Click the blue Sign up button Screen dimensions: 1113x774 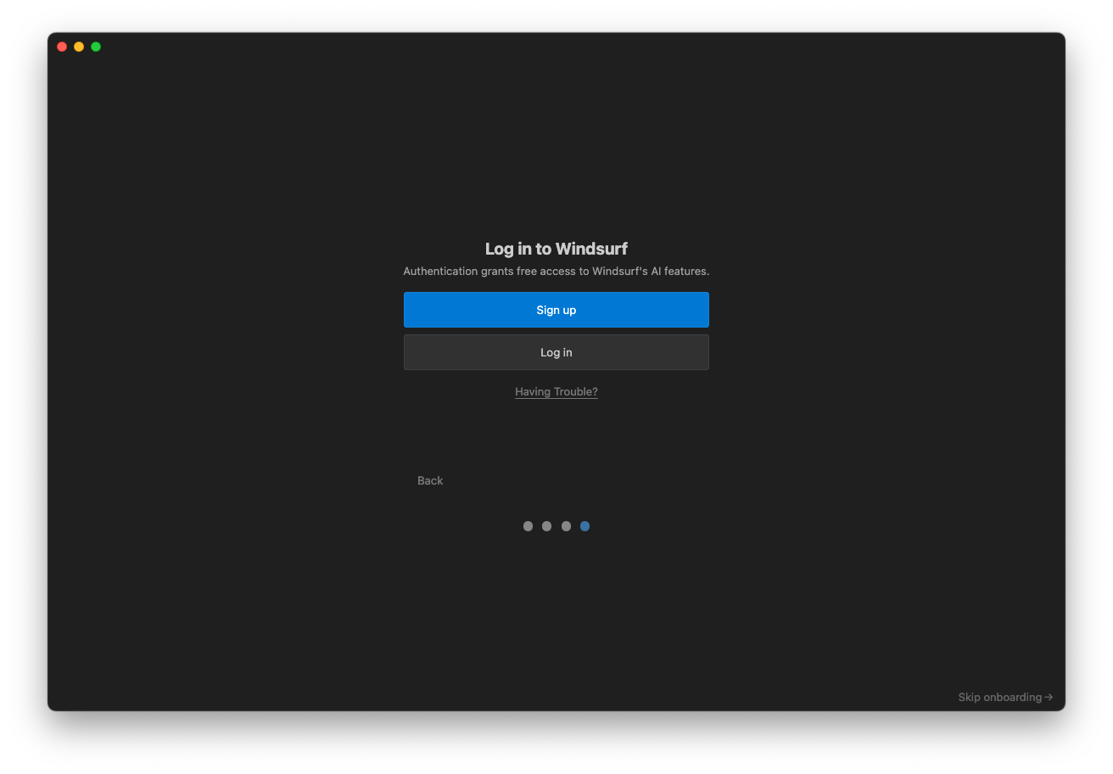tap(556, 310)
